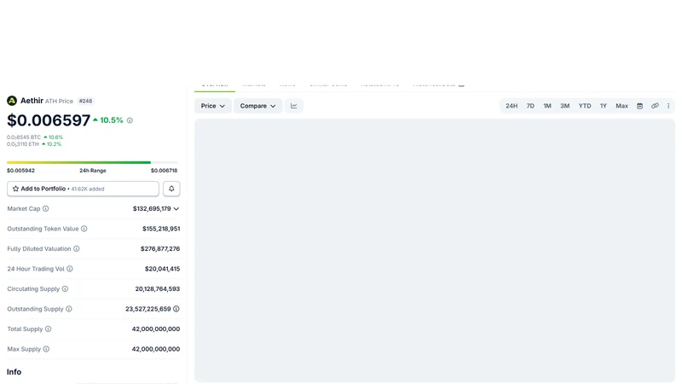Viewport: 682px width, 384px height.
Task: Select 7D chart range
Action: click(x=530, y=106)
